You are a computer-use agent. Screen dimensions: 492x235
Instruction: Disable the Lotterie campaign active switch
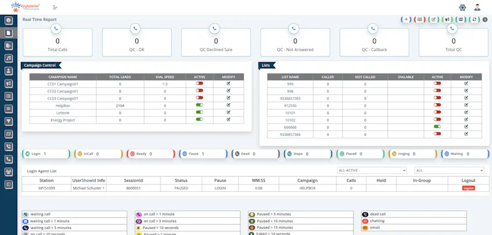click(x=199, y=113)
